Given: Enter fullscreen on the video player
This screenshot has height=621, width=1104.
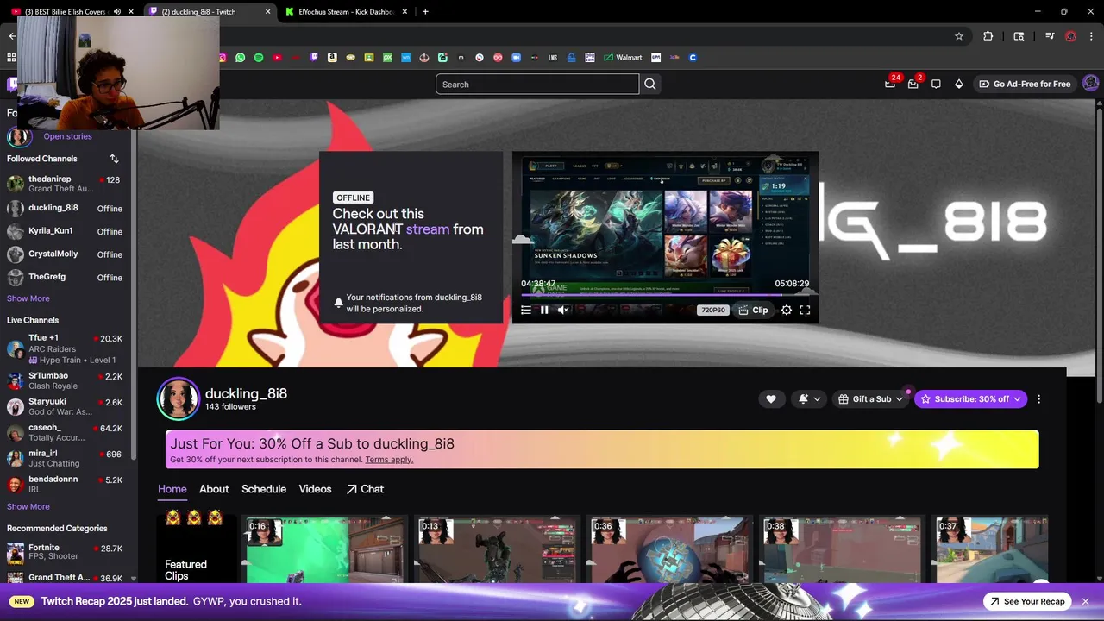Looking at the screenshot, I should tap(805, 310).
